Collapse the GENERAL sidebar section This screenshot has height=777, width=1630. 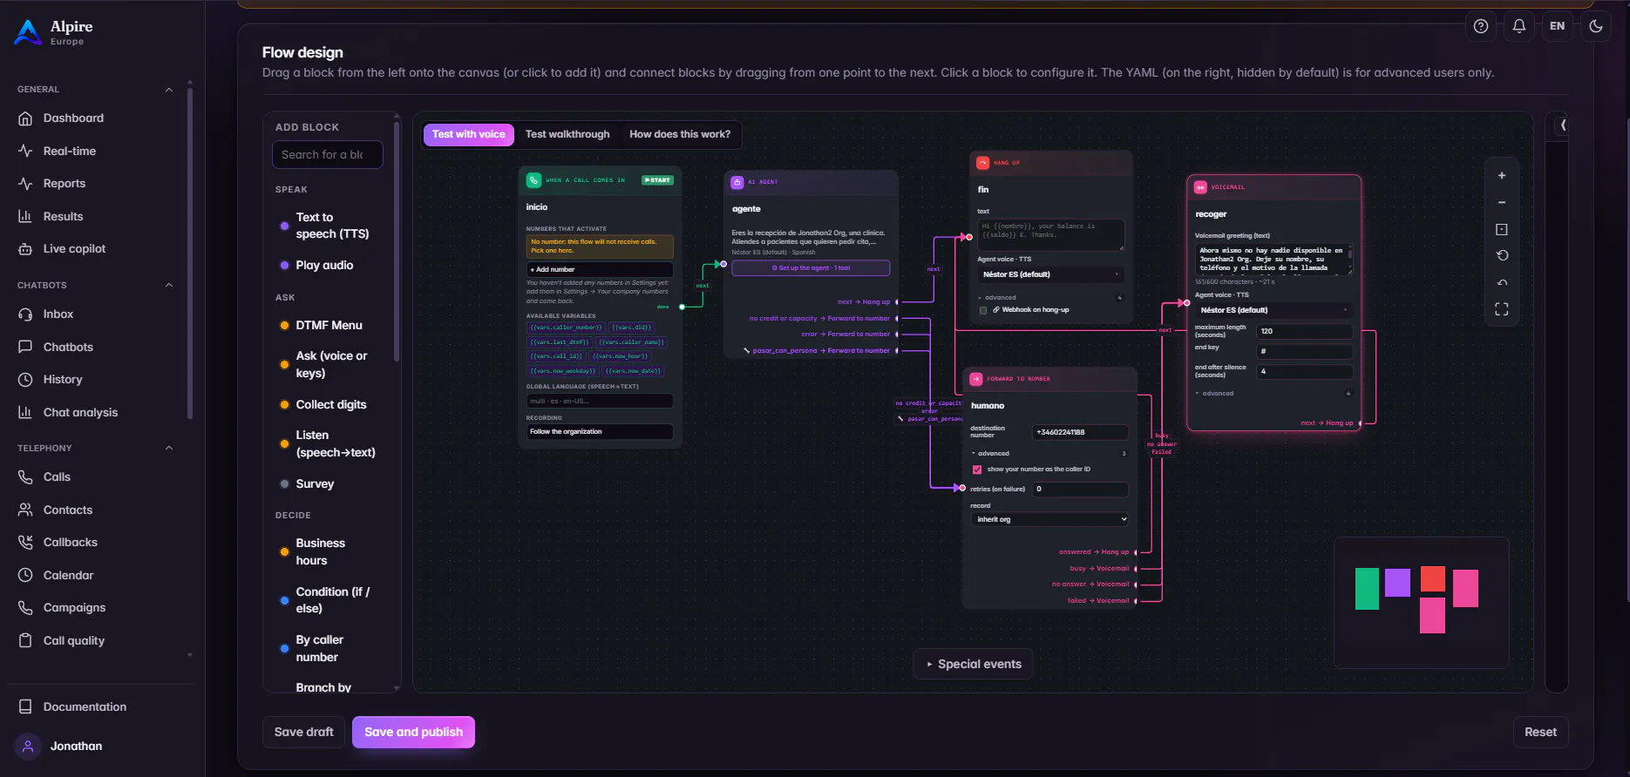[169, 90]
